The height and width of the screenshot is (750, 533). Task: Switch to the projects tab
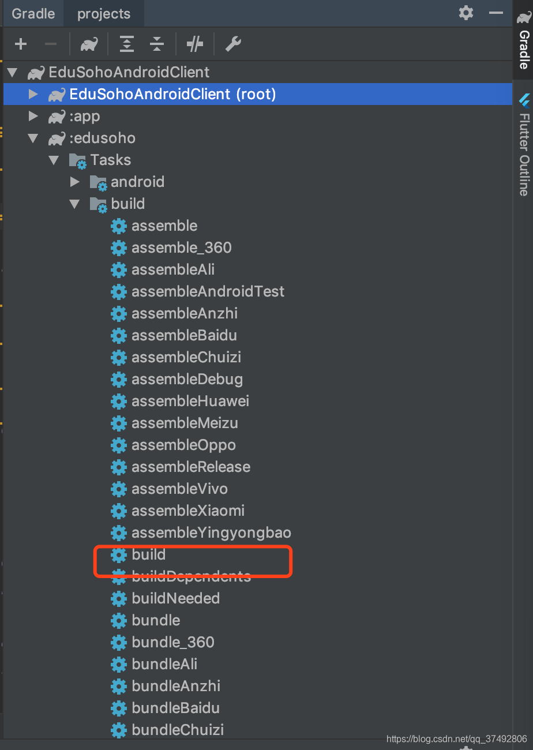coord(103,13)
